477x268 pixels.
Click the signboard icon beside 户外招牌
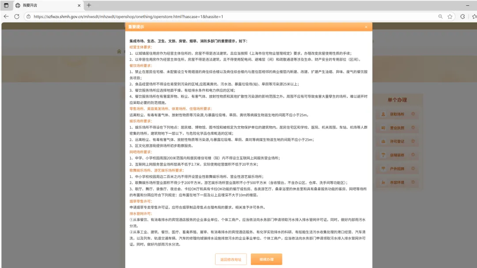pyautogui.click(x=383, y=169)
